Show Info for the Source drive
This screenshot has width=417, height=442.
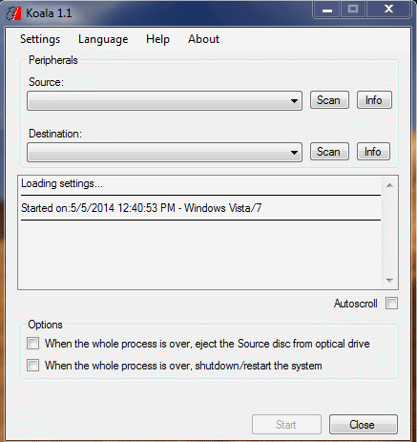pos(374,100)
